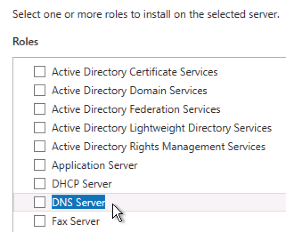The height and width of the screenshot is (232, 286).
Task: Enable the DHCP Server checkbox
Action: (x=40, y=184)
